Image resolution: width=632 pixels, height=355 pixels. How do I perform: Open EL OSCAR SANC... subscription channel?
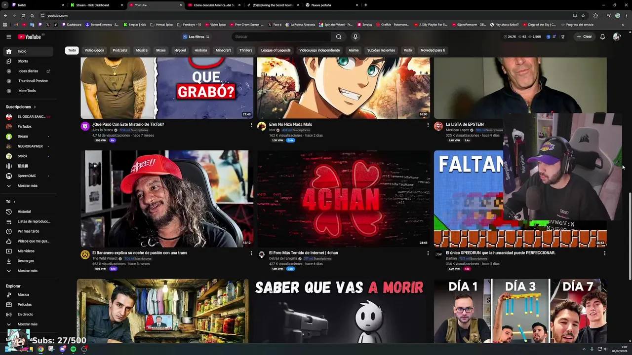click(29, 117)
